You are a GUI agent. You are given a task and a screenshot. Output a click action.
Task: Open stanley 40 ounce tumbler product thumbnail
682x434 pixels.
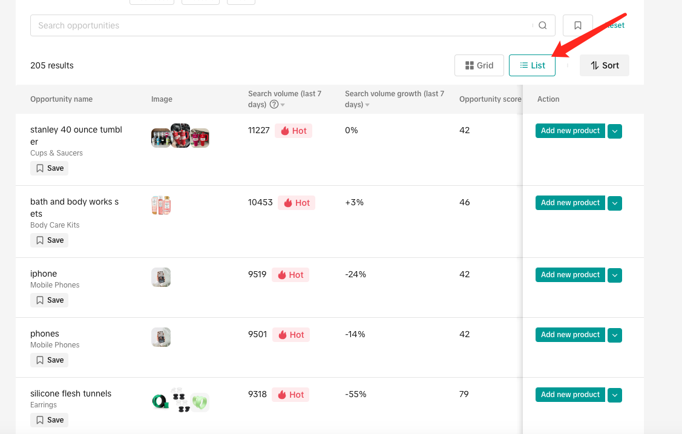tap(180, 136)
